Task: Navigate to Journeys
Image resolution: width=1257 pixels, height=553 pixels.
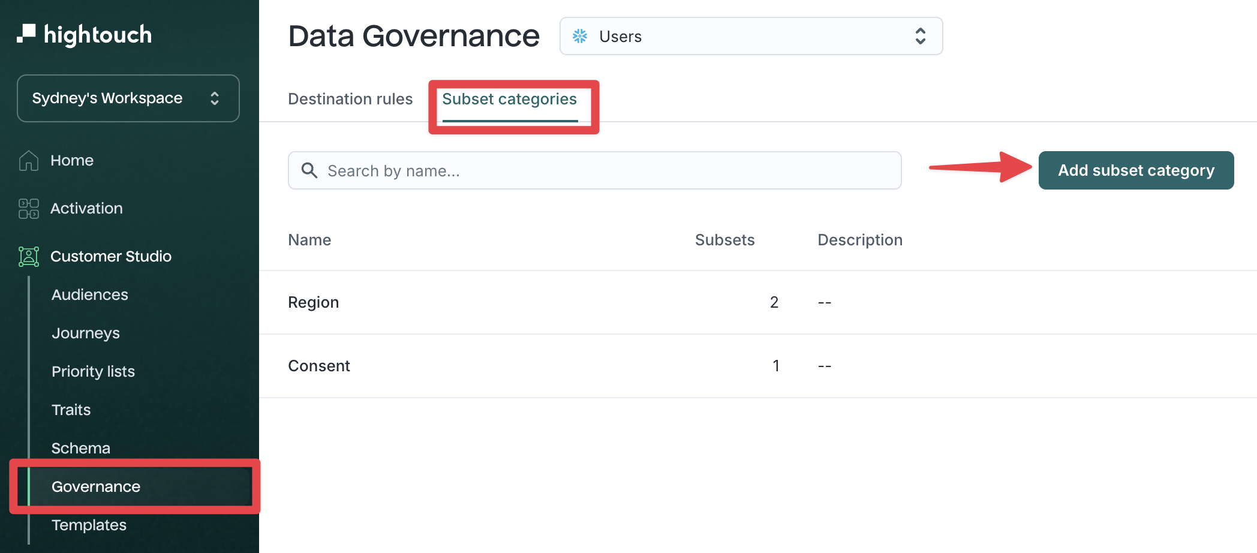Action: pos(86,333)
